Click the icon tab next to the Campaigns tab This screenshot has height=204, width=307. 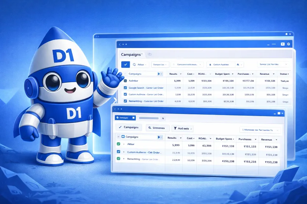coord(149,55)
